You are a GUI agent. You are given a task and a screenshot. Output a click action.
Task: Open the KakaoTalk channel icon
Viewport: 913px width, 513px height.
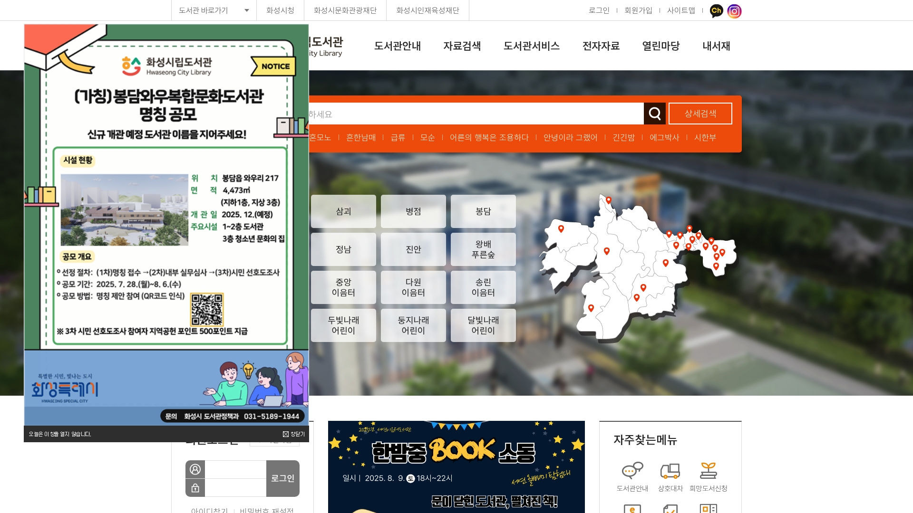tap(716, 10)
